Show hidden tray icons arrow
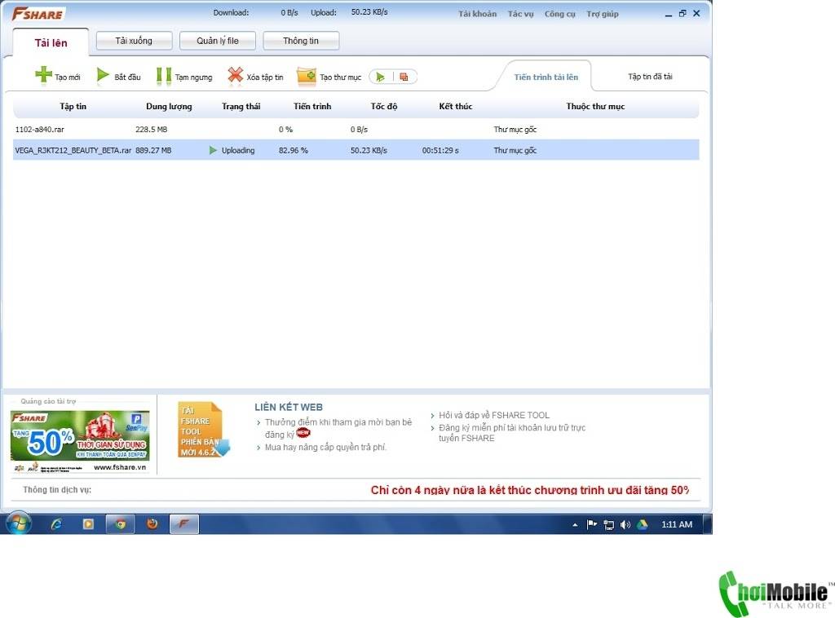The height and width of the screenshot is (618, 835). point(575,525)
